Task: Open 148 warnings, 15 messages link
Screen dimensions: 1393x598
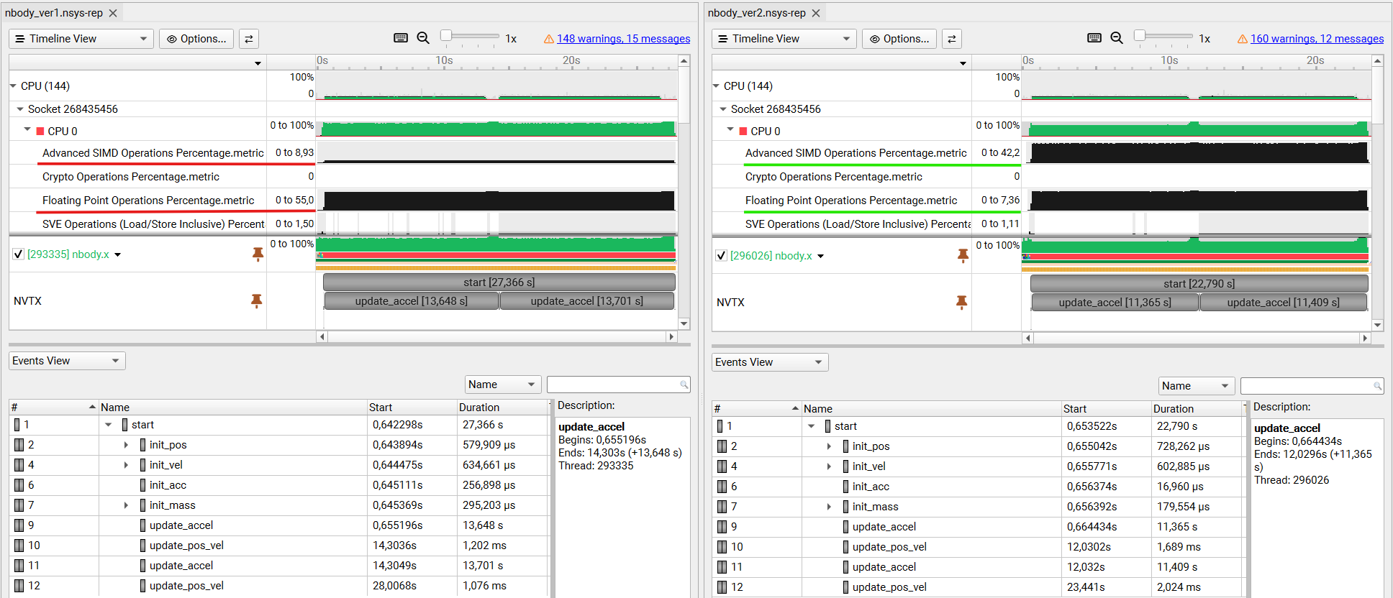Action: 623,39
